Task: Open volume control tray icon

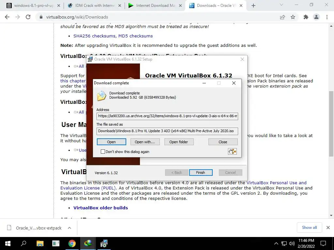Action: pyautogui.click(x=292, y=243)
